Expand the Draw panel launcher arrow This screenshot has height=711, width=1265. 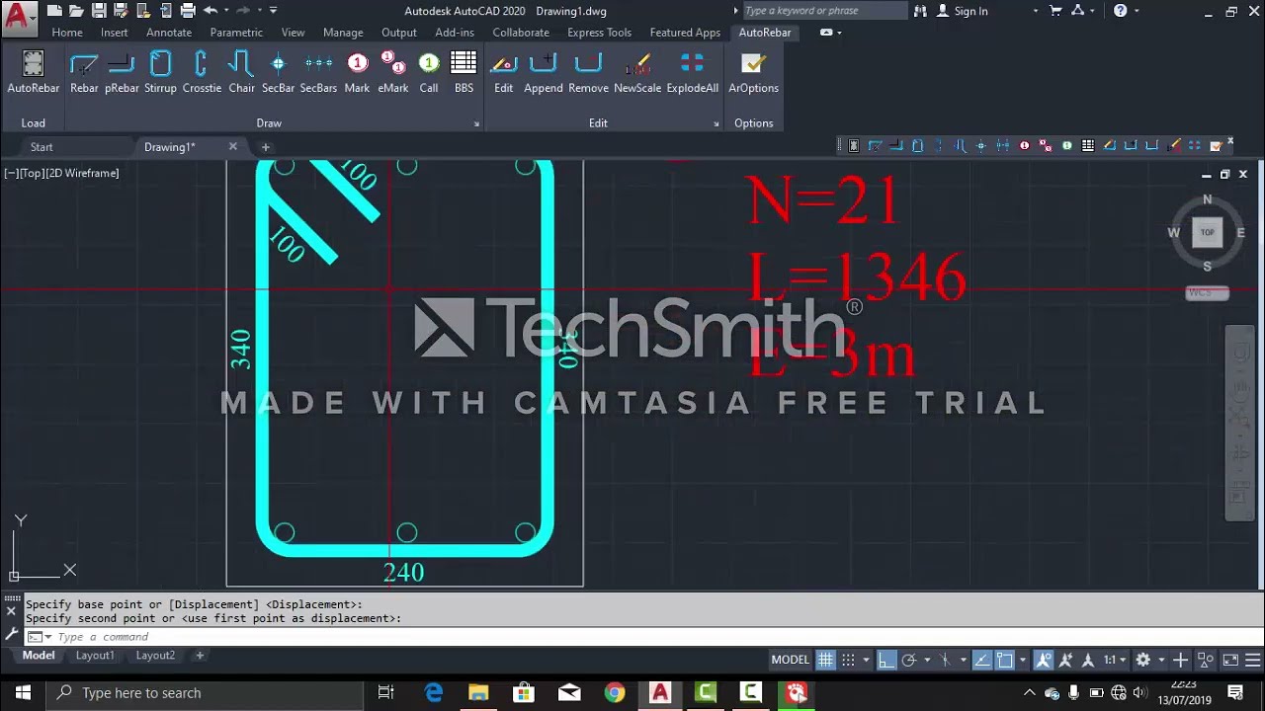pyautogui.click(x=476, y=123)
